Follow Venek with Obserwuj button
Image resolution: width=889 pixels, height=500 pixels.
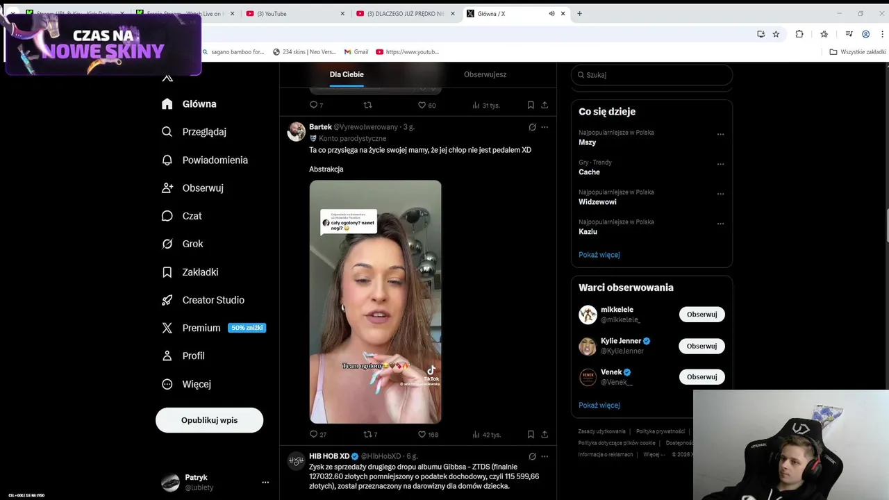point(701,376)
